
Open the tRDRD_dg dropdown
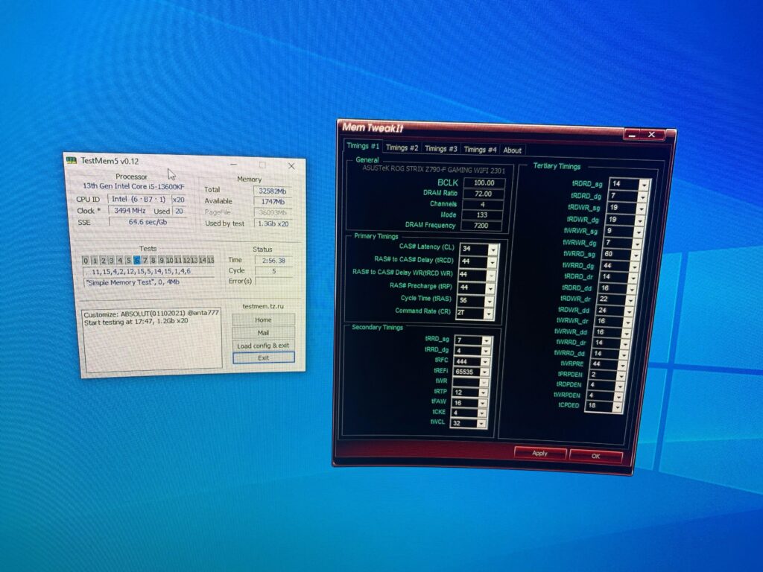click(643, 197)
